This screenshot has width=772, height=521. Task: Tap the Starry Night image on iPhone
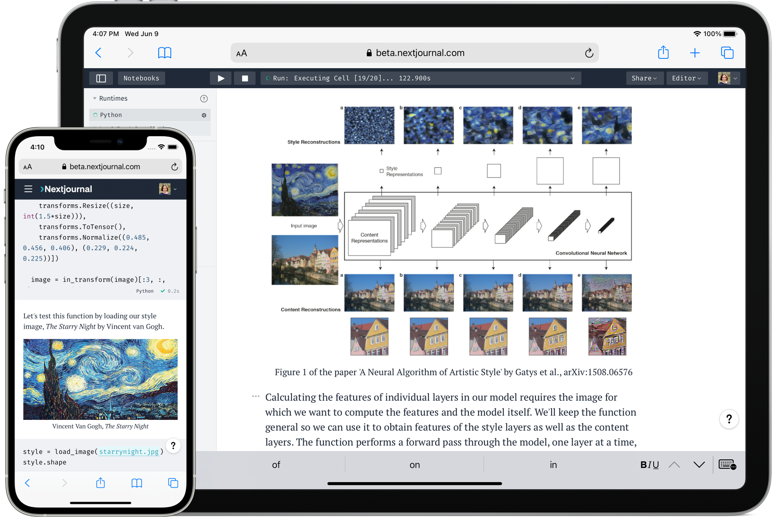pos(100,379)
